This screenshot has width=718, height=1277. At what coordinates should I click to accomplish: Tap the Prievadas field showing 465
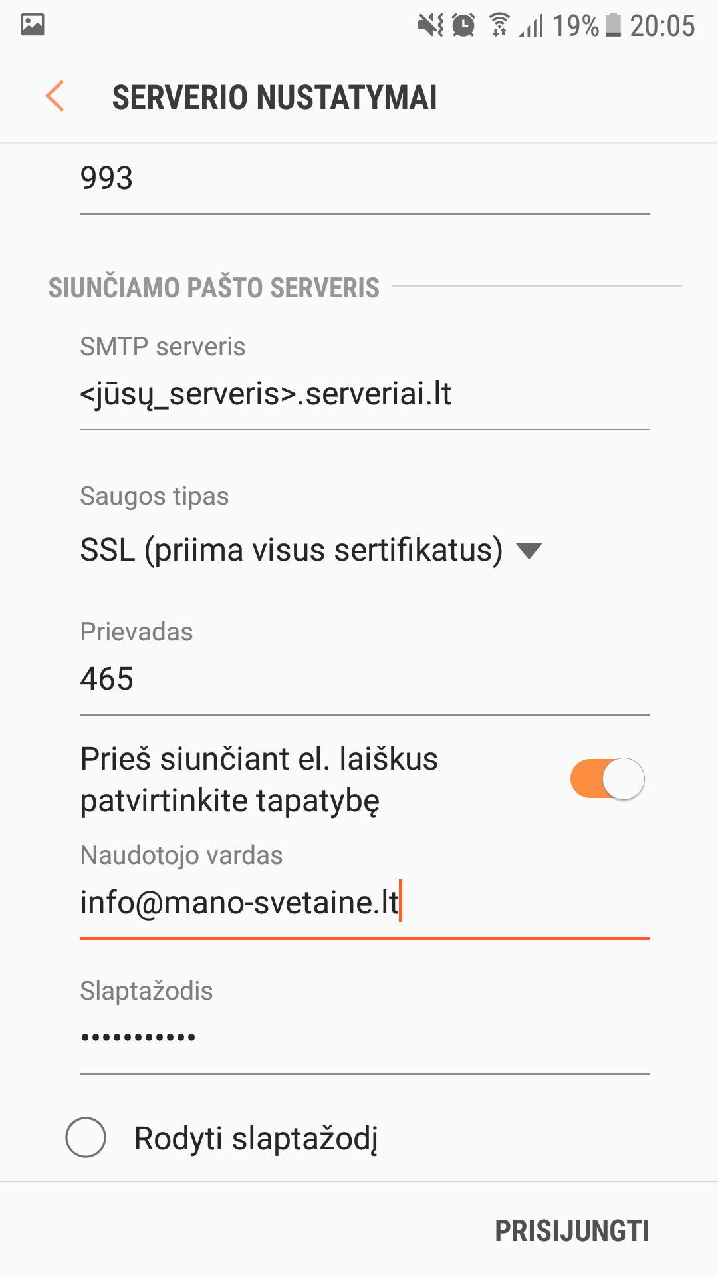[x=364, y=680]
